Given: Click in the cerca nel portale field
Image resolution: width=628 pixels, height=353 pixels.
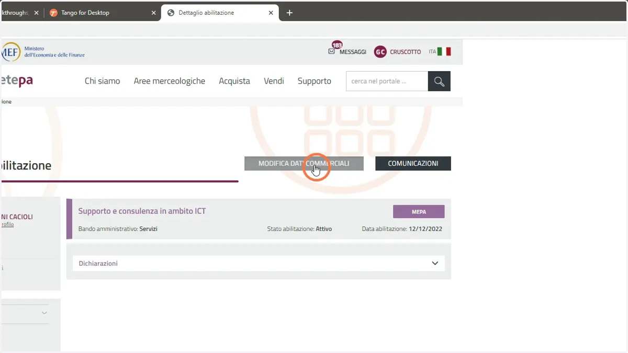Looking at the screenshot, I should tap(387, 81).
